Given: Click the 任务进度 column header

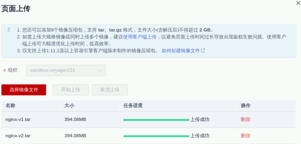Looking at the screenshot, I should [133, 106].
